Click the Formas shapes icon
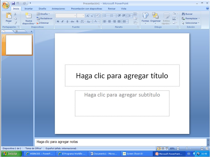 coord(145,15)
